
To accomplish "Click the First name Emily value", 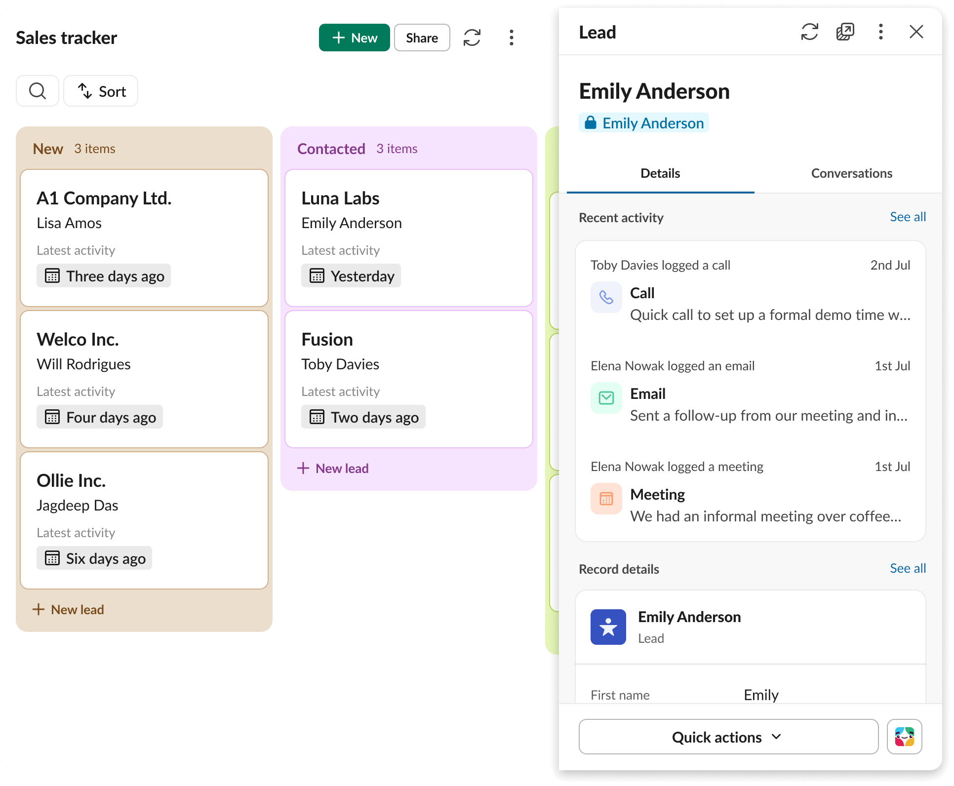I will point(761,695).
